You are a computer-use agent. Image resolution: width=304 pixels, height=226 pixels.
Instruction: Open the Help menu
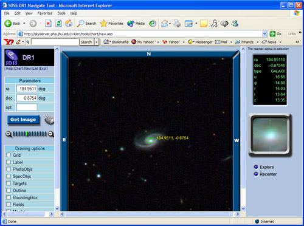point(74,13)
